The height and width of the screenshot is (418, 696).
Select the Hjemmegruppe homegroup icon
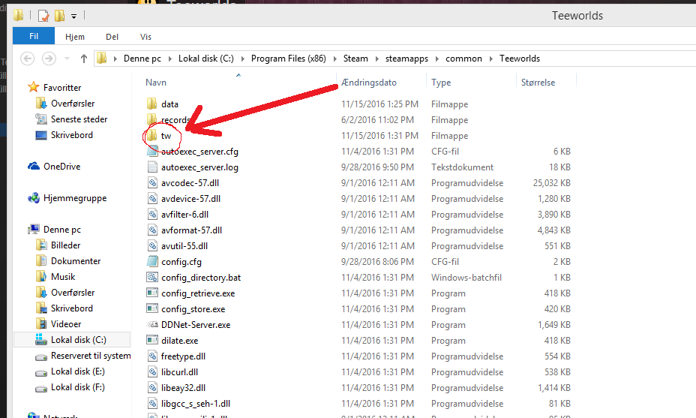[x=34, y=198]
